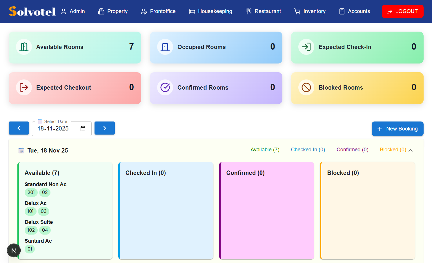Switch to the Confirmed (0) view

coord(352,150)
